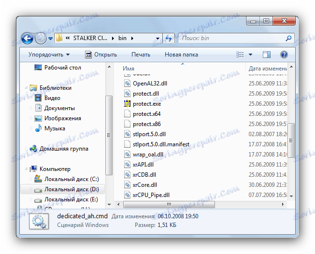The image size is (315, 254).
Task: Select the xrCPU_Pipe.dll file icon
Action: tap(127, 195)
